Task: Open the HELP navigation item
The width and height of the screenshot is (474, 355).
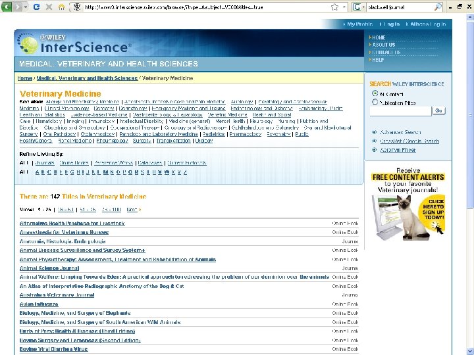Action: pyautogui.click(x=378, y=60)
